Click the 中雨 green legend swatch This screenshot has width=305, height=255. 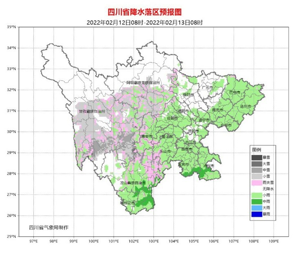(x=257, y=201)
